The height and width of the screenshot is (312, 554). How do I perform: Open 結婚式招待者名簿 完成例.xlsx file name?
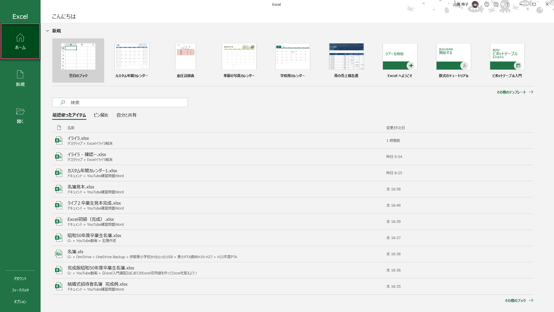click(98, 284)
